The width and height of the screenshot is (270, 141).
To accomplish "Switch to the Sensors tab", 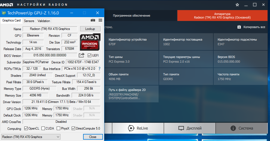I will pyautogui.click(x=29, y=21).
